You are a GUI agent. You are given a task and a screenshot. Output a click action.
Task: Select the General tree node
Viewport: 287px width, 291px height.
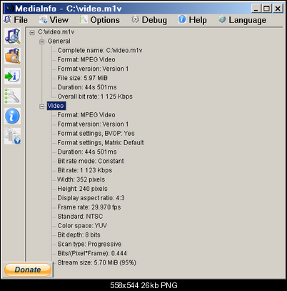click(x=59, y=41)
